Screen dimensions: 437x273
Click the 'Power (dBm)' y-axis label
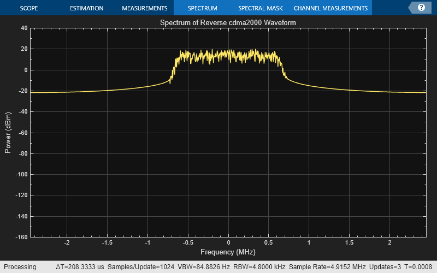pyautogui.click(x=8, y=133)
